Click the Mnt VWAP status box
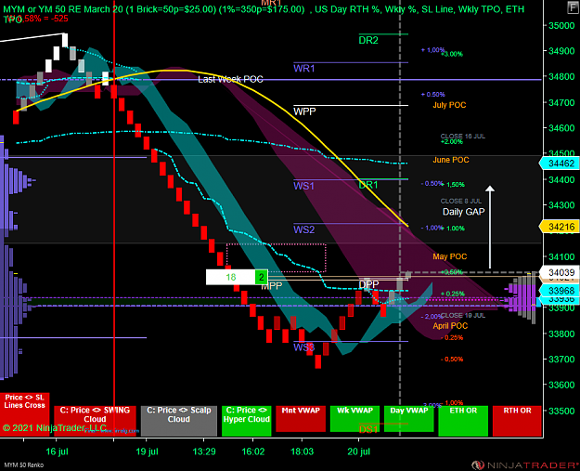 click(301, 419)
